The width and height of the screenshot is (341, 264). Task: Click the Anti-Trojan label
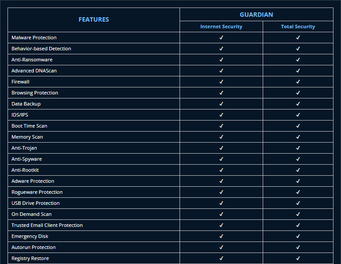(x=24, y=148)
